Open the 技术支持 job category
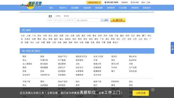Screen dimensions: 174x98 pyautogui.click(x=97, y=75)
